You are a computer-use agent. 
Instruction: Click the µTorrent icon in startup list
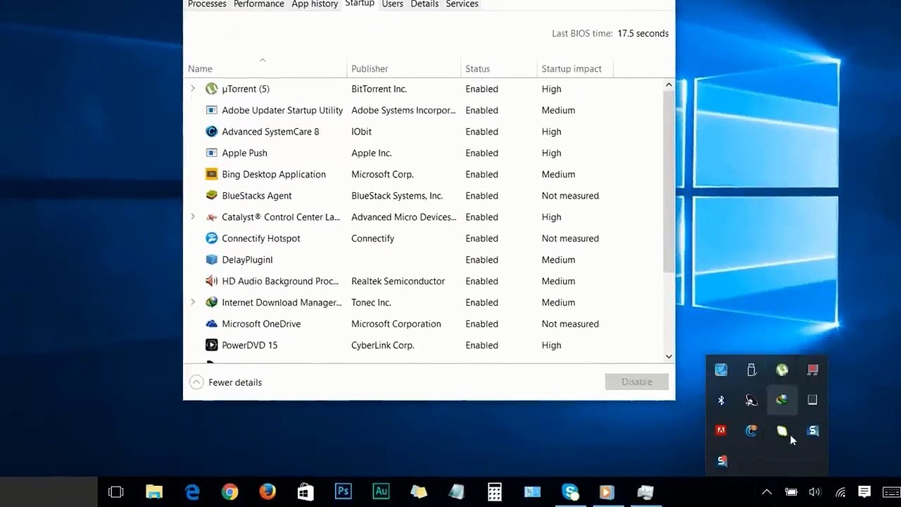point(211,89)
